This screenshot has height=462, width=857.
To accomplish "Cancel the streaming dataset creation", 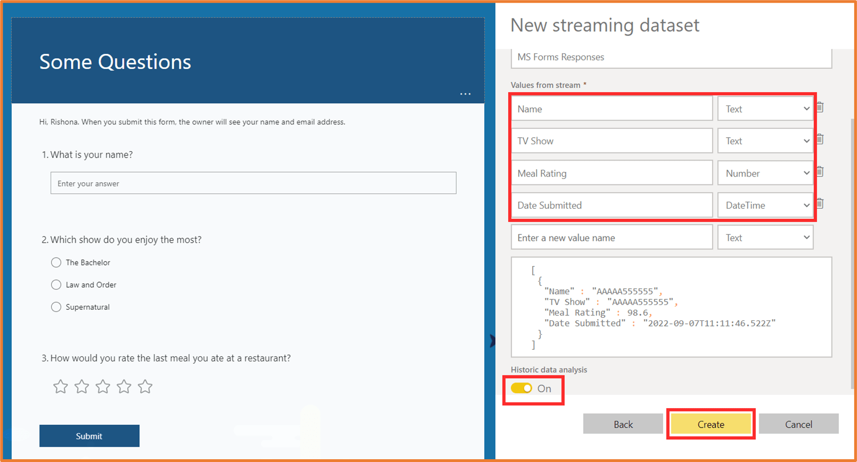I will click(x=798, y=424).
